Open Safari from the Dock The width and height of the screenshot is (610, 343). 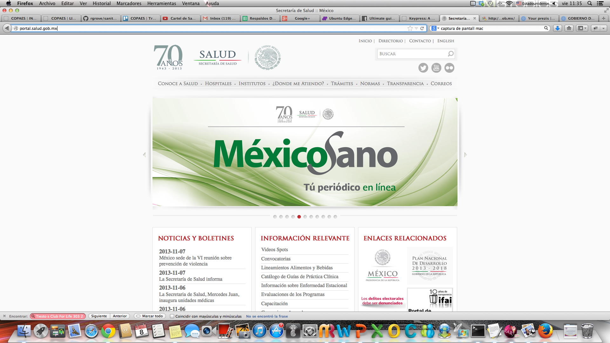pyautogui.click(x=91, y=331)
